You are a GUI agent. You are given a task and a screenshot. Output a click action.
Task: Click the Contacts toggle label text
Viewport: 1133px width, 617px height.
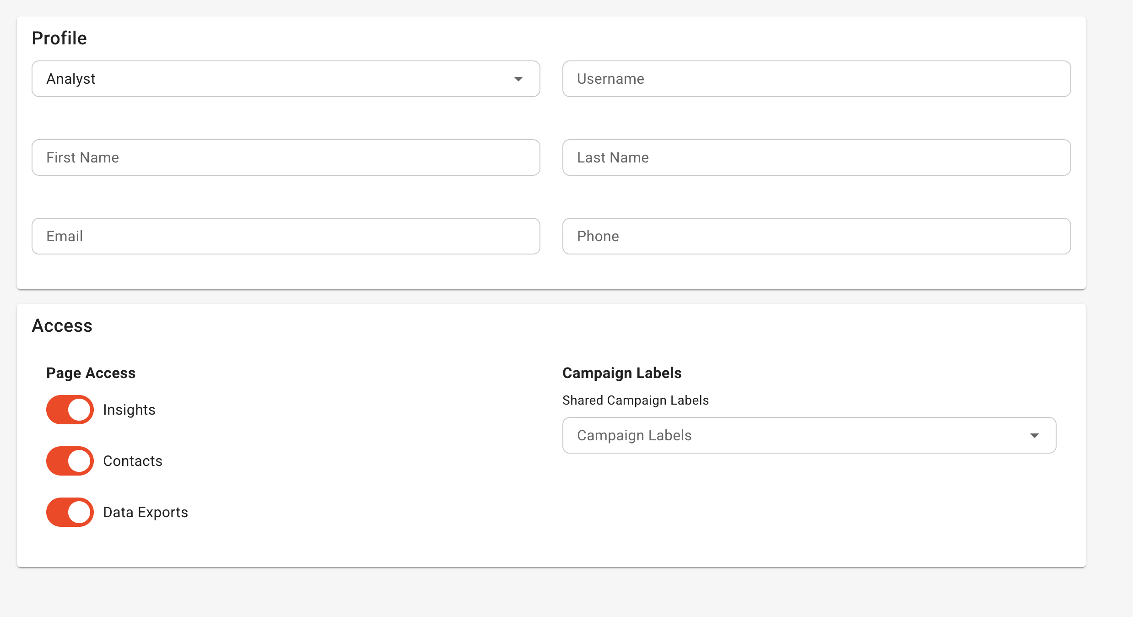click(x=133, y=461)
